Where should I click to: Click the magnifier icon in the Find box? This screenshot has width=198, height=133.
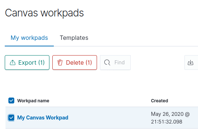tap(107, 62)
